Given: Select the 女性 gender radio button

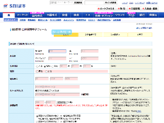Looking at the screenshot, I should pos(46,72).
